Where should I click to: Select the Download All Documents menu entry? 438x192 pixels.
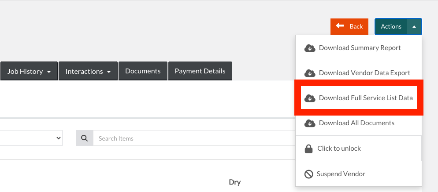point(356,123)
